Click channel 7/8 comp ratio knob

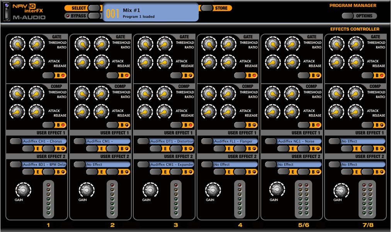(x=356, y=93)
